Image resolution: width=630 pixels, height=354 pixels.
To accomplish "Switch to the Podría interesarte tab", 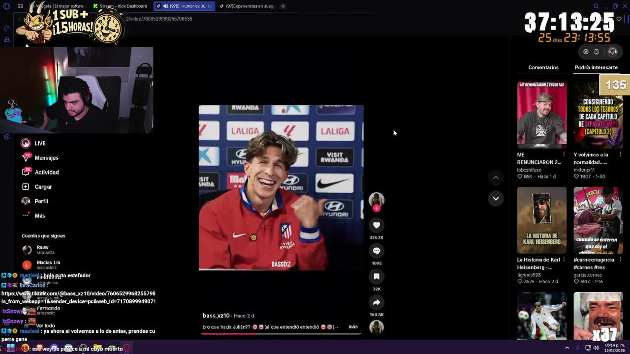I will click(x=596, y=67).
